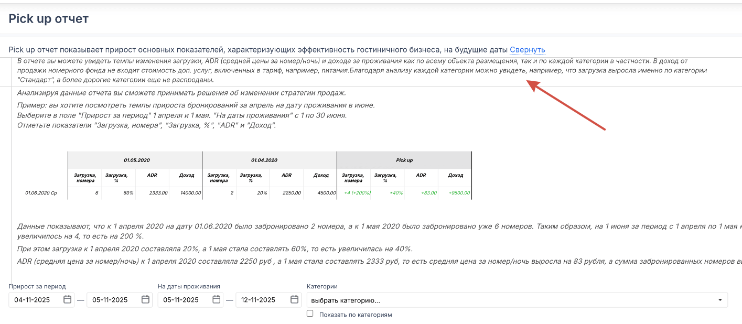Click the stay dates start date input text
The width and height of the screenshot is (742, 324).
(x=181, y=300)
